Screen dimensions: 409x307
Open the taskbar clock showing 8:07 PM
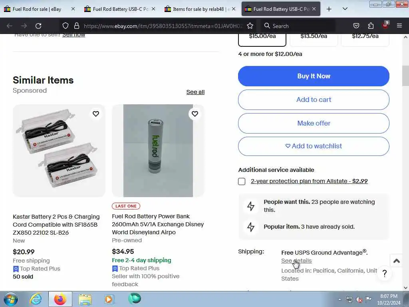389,299
